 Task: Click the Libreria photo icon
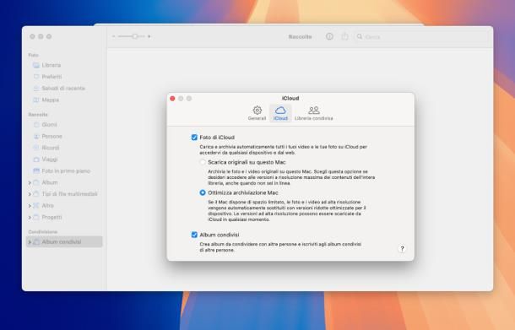(36, 65)
